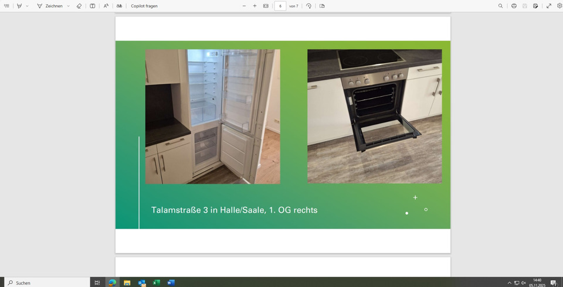Click the page number input field
The height and width of the screenshot is (287, 563).
pos(280,6)
